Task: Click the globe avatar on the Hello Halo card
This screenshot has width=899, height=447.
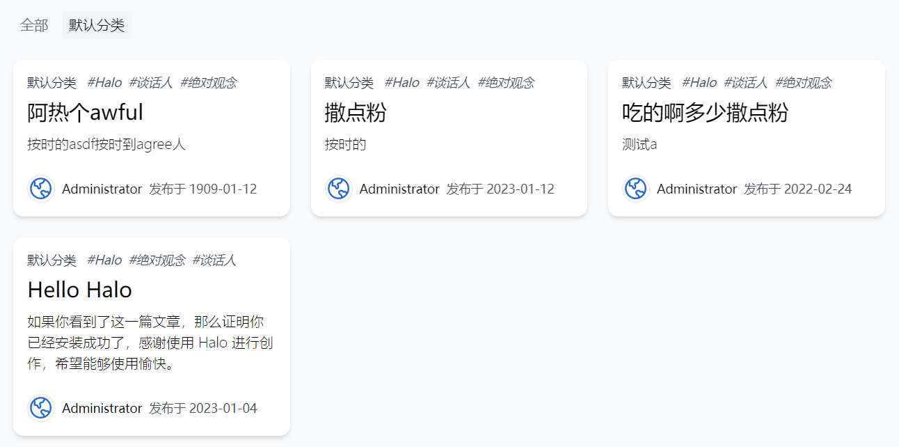Action: click(41, 408)
